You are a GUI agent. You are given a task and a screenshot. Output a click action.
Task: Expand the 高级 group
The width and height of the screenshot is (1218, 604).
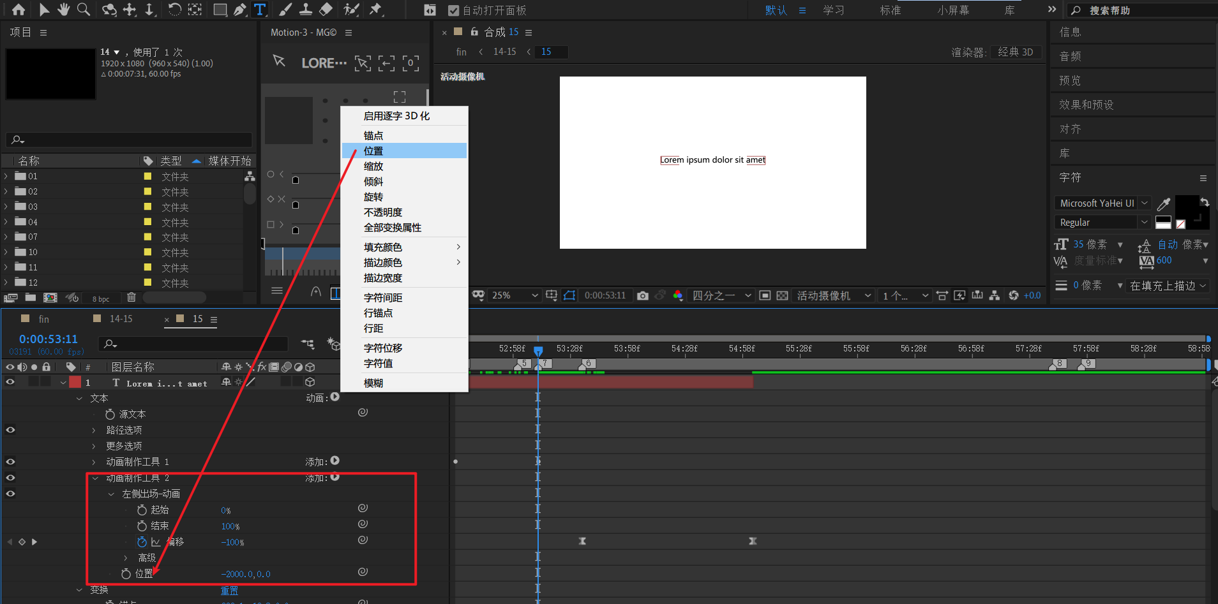(x=126, y=558)
